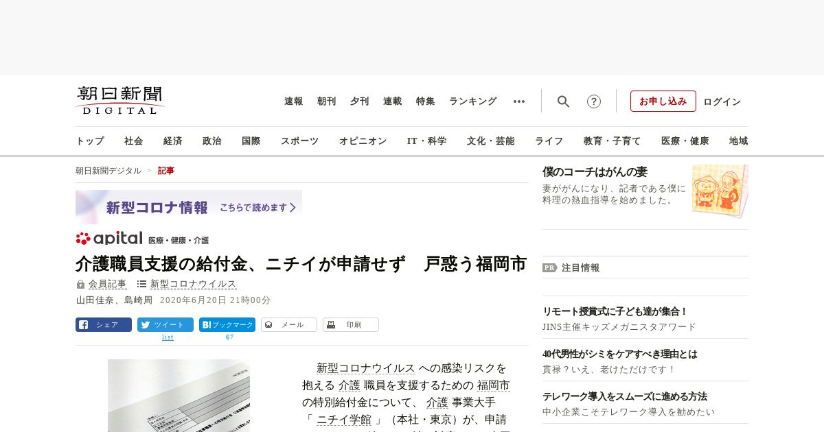
Task: Open 速報 in the header menu
Action: (294, 101)
